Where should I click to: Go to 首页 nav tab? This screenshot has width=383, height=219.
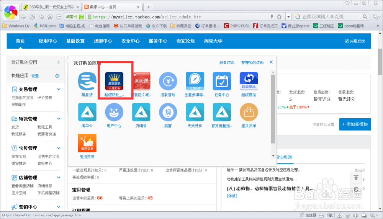20,41
